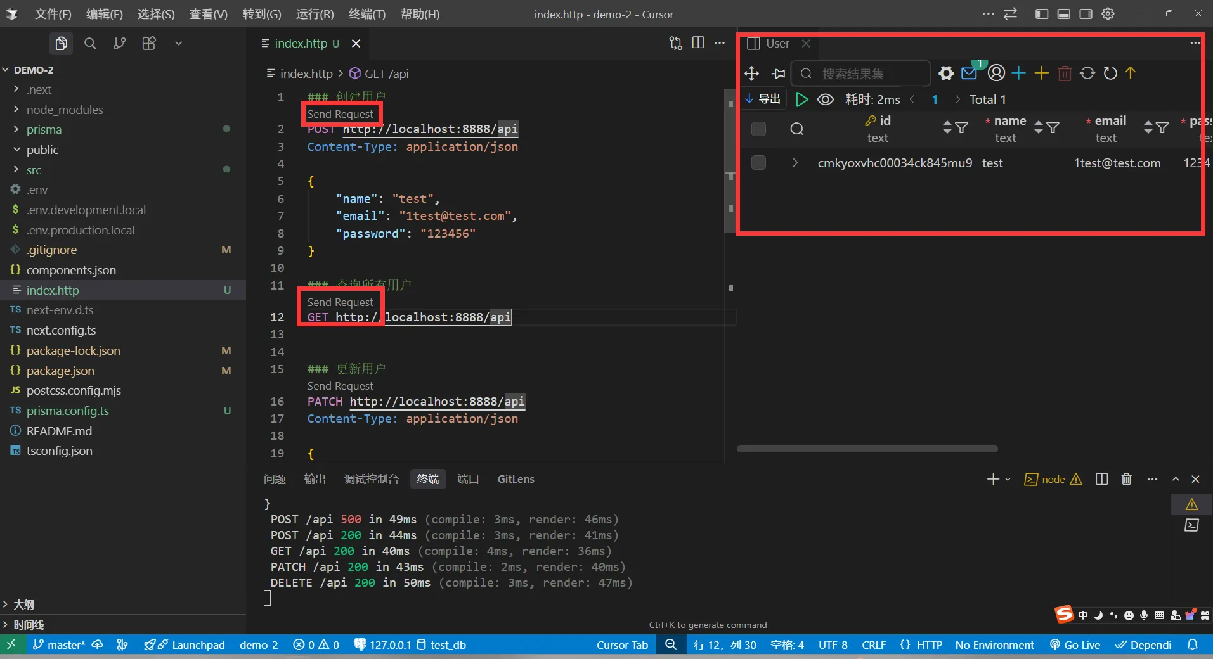Open the 运行(R) menu
The width and height of the screenshot is (1213, 659).
pyautogui.click(x=314, y=14)
